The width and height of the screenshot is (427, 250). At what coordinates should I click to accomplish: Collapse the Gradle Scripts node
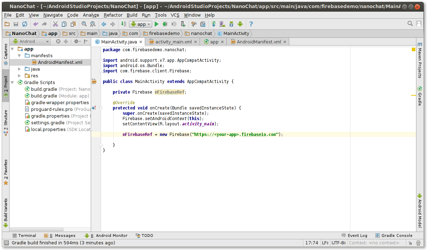13,83
